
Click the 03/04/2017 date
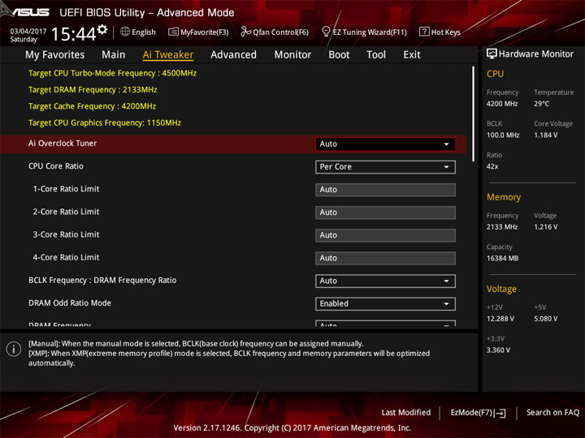(28, 31)
